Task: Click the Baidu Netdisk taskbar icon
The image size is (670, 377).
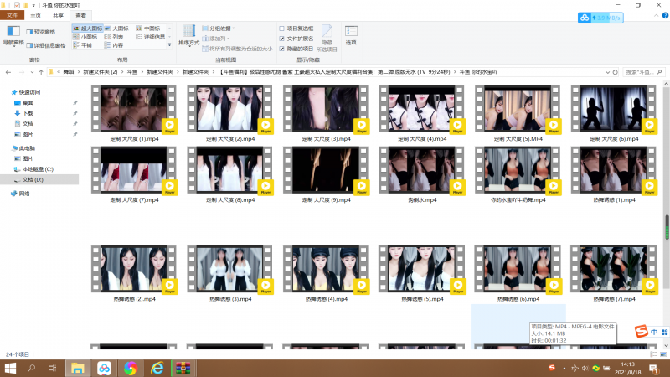Action: point(104,368)
